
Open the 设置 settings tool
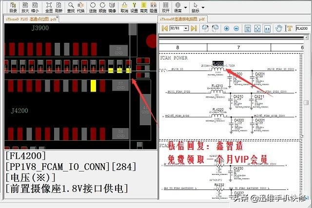point(134,8)
